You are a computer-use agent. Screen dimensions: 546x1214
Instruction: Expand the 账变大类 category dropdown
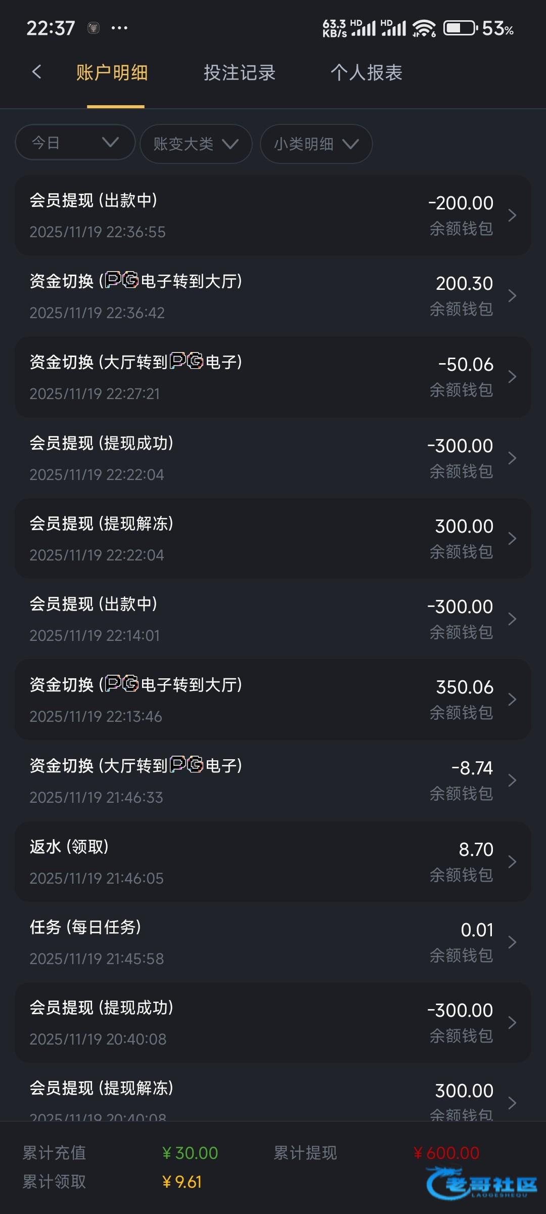coord(196,144)
